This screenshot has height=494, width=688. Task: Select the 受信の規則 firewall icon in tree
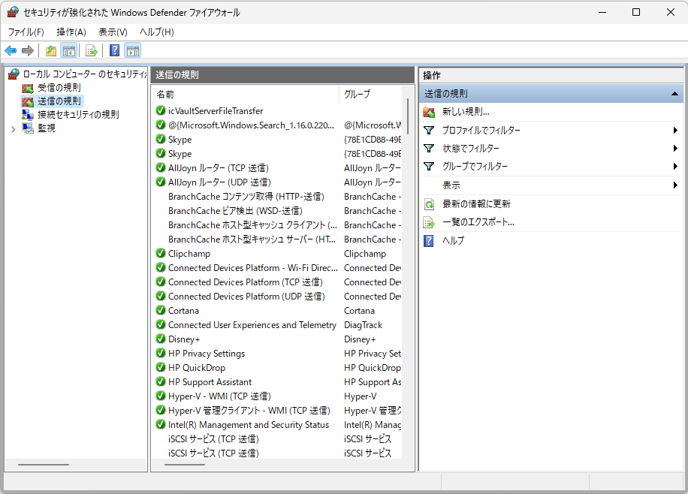point(28,88)
